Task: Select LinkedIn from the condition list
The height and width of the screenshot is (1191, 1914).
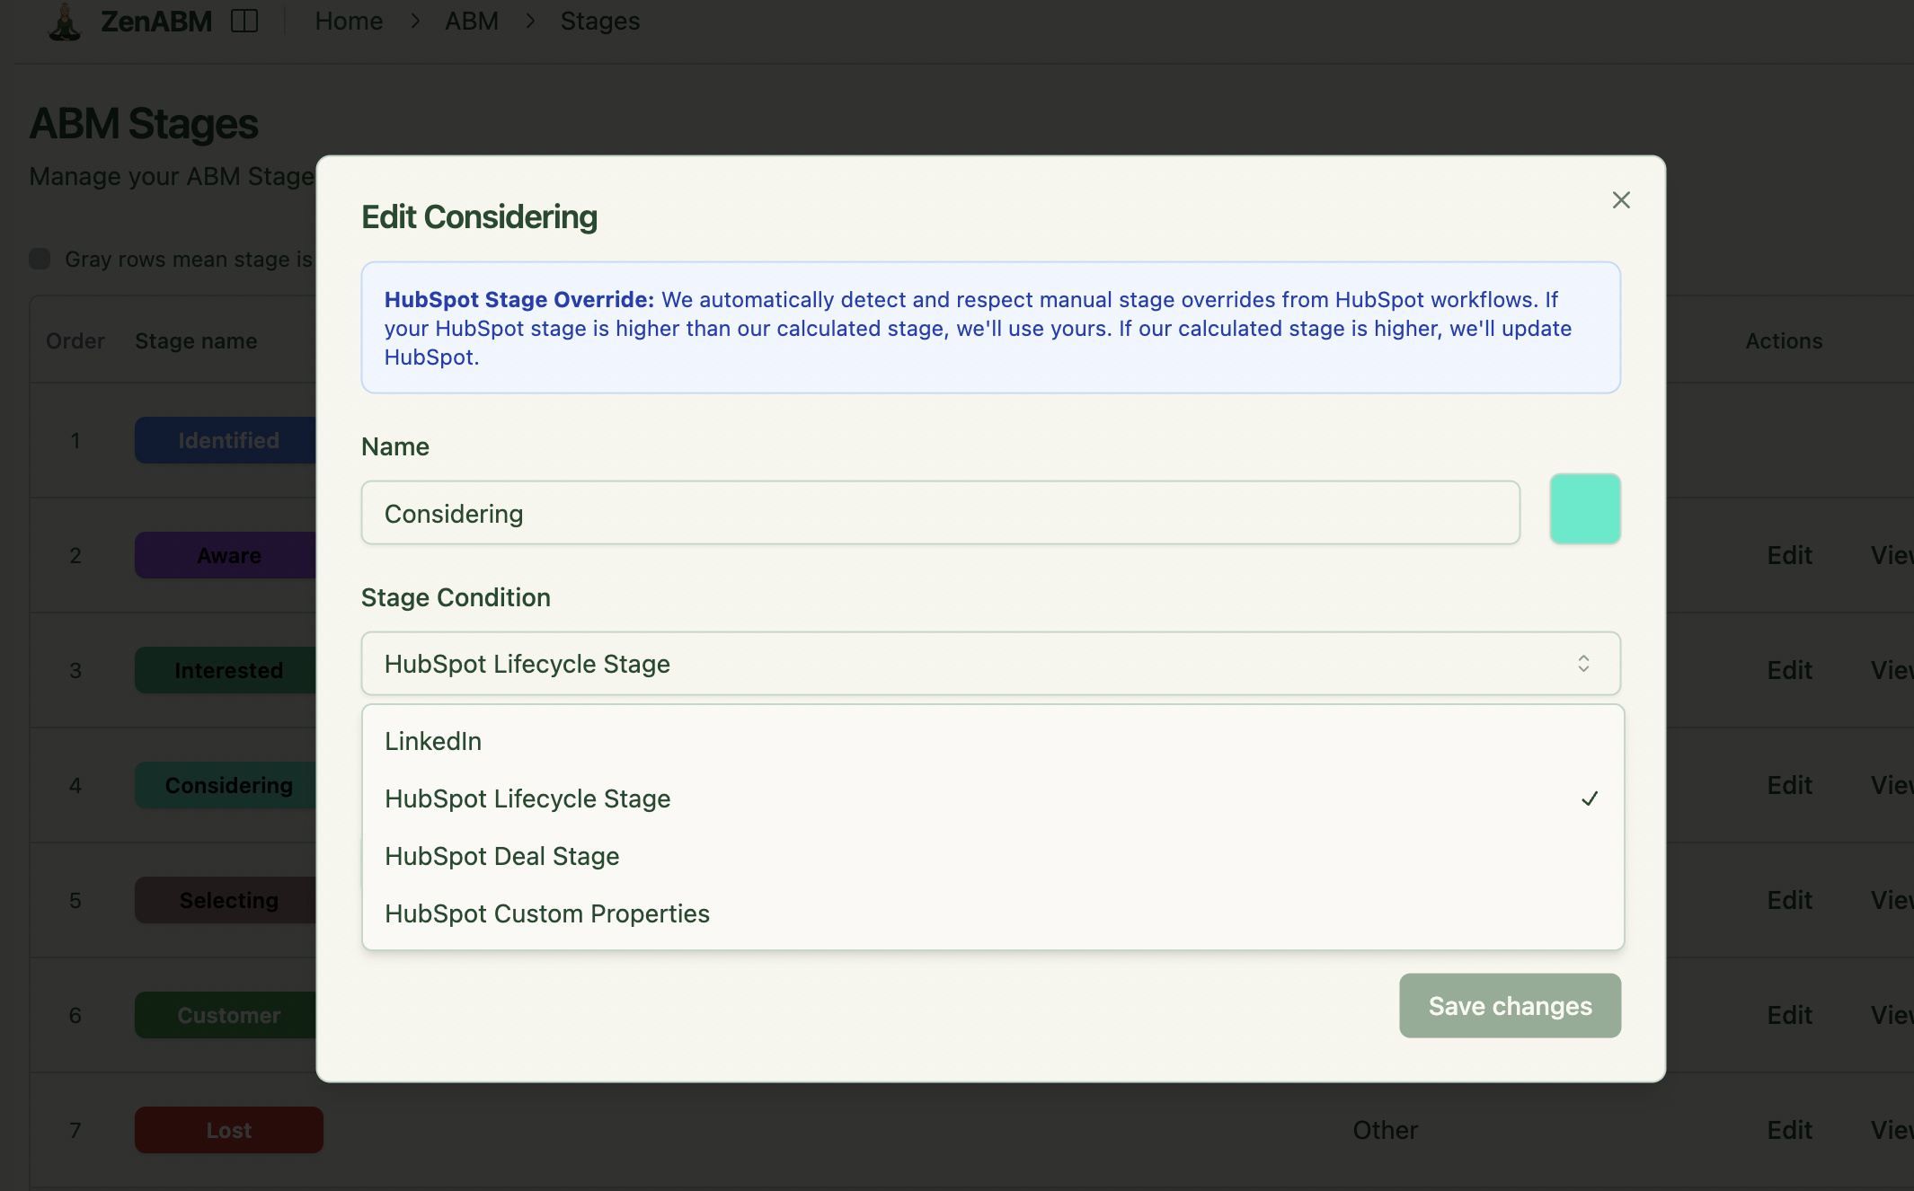Action: [433, 741]
